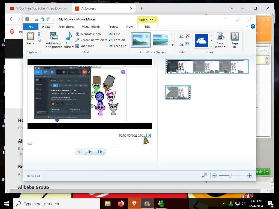Expand Share options gallery

point(211,46)
